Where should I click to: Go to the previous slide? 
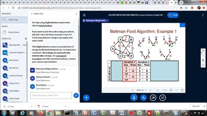133,90
